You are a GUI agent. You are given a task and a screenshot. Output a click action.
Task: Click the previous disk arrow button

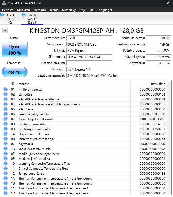coord(5,30)
